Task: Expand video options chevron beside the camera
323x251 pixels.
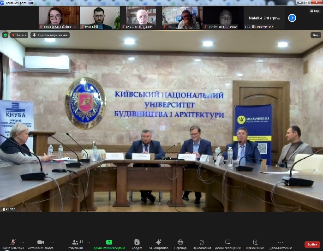Action: pos(53,242)
